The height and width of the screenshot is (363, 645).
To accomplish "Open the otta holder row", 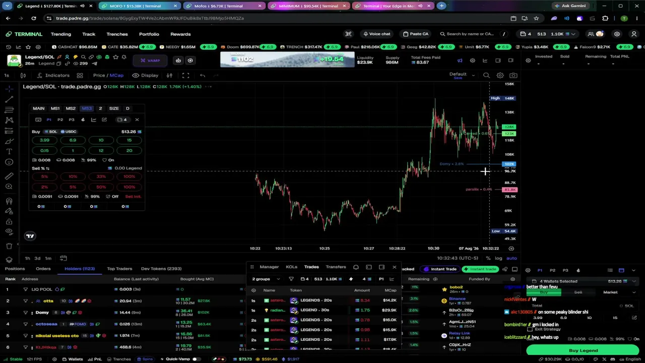I will coord(123,301).
